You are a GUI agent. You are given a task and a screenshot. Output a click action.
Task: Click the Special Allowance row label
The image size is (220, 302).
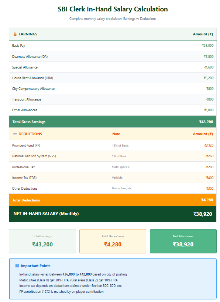tap(25, 67)
